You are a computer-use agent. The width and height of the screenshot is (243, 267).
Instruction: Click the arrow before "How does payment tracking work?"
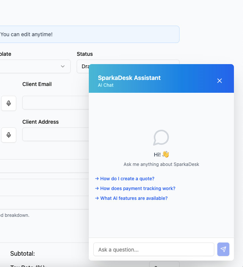click(x=97, y=188)
